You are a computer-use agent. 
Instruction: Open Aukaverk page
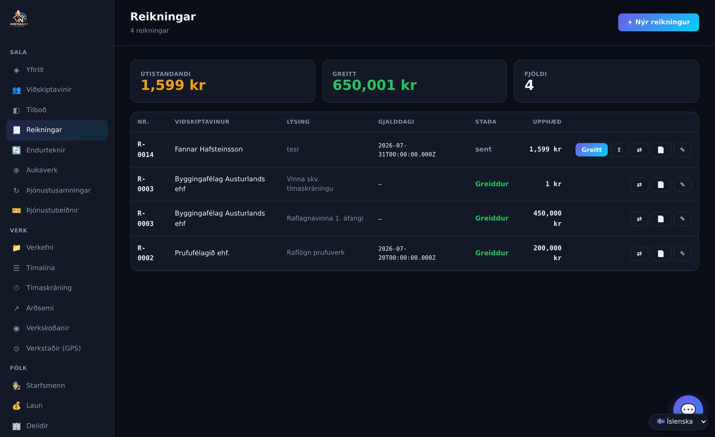click(56, 170)
